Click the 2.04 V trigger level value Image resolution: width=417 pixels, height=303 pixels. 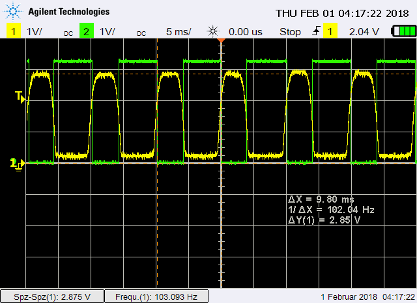364,32
